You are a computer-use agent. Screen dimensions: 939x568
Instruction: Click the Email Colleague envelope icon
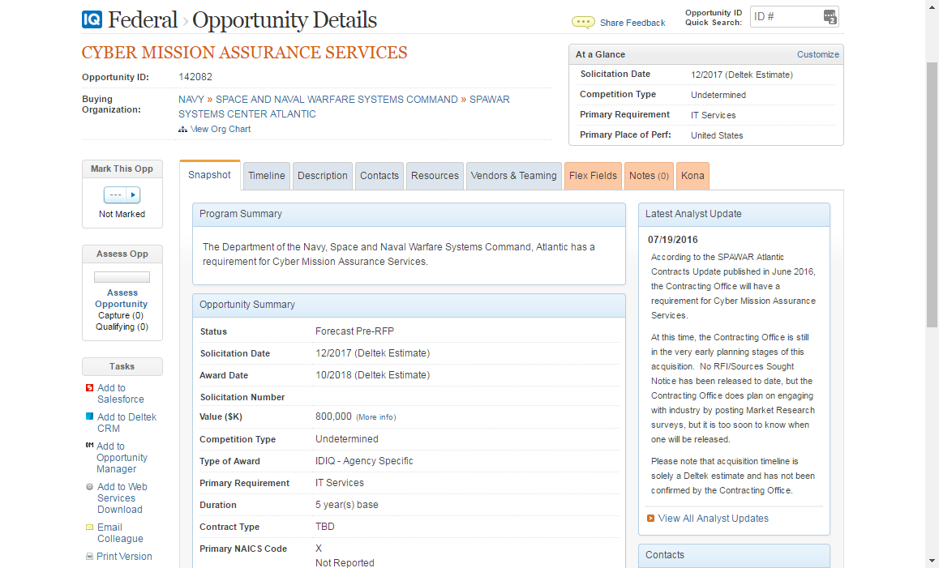coord(89,527)
